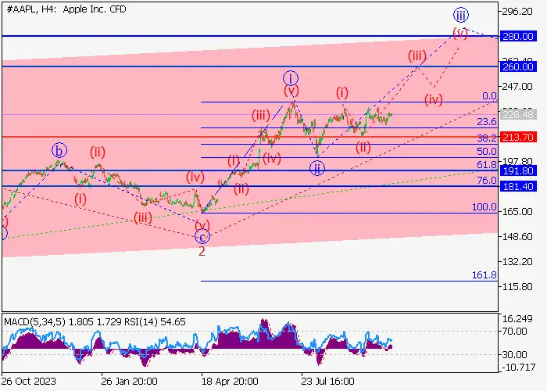Select the 50.0 Fibonacci level label

tap(487, 152)
